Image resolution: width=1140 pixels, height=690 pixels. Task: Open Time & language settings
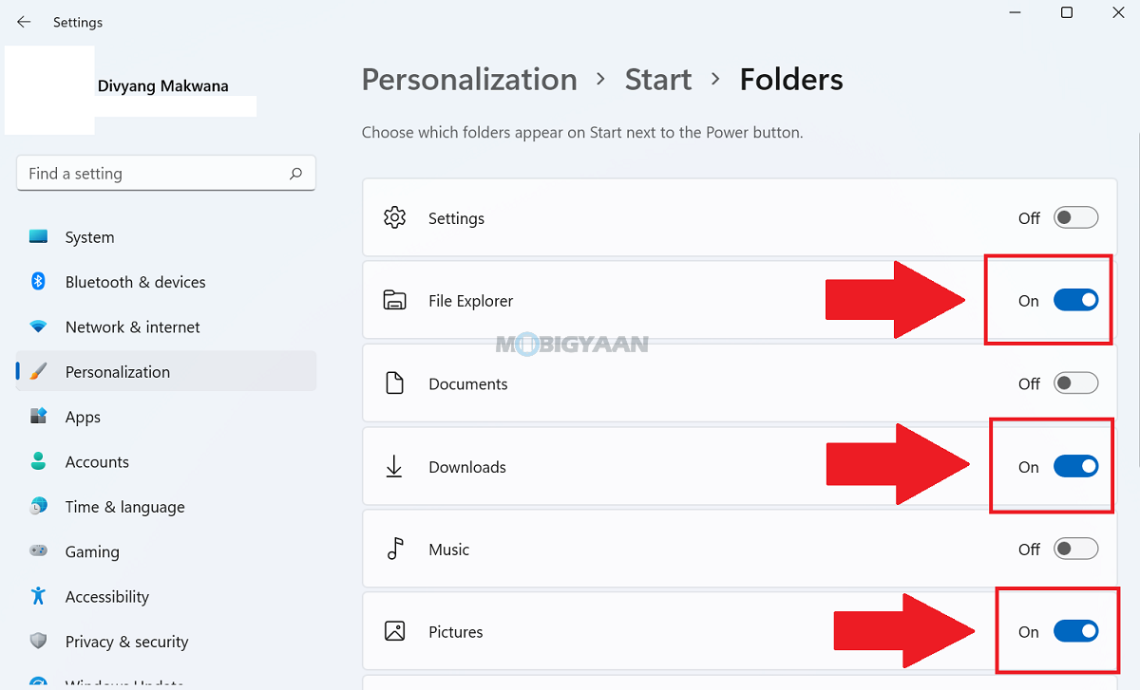[x=124, y=507]
